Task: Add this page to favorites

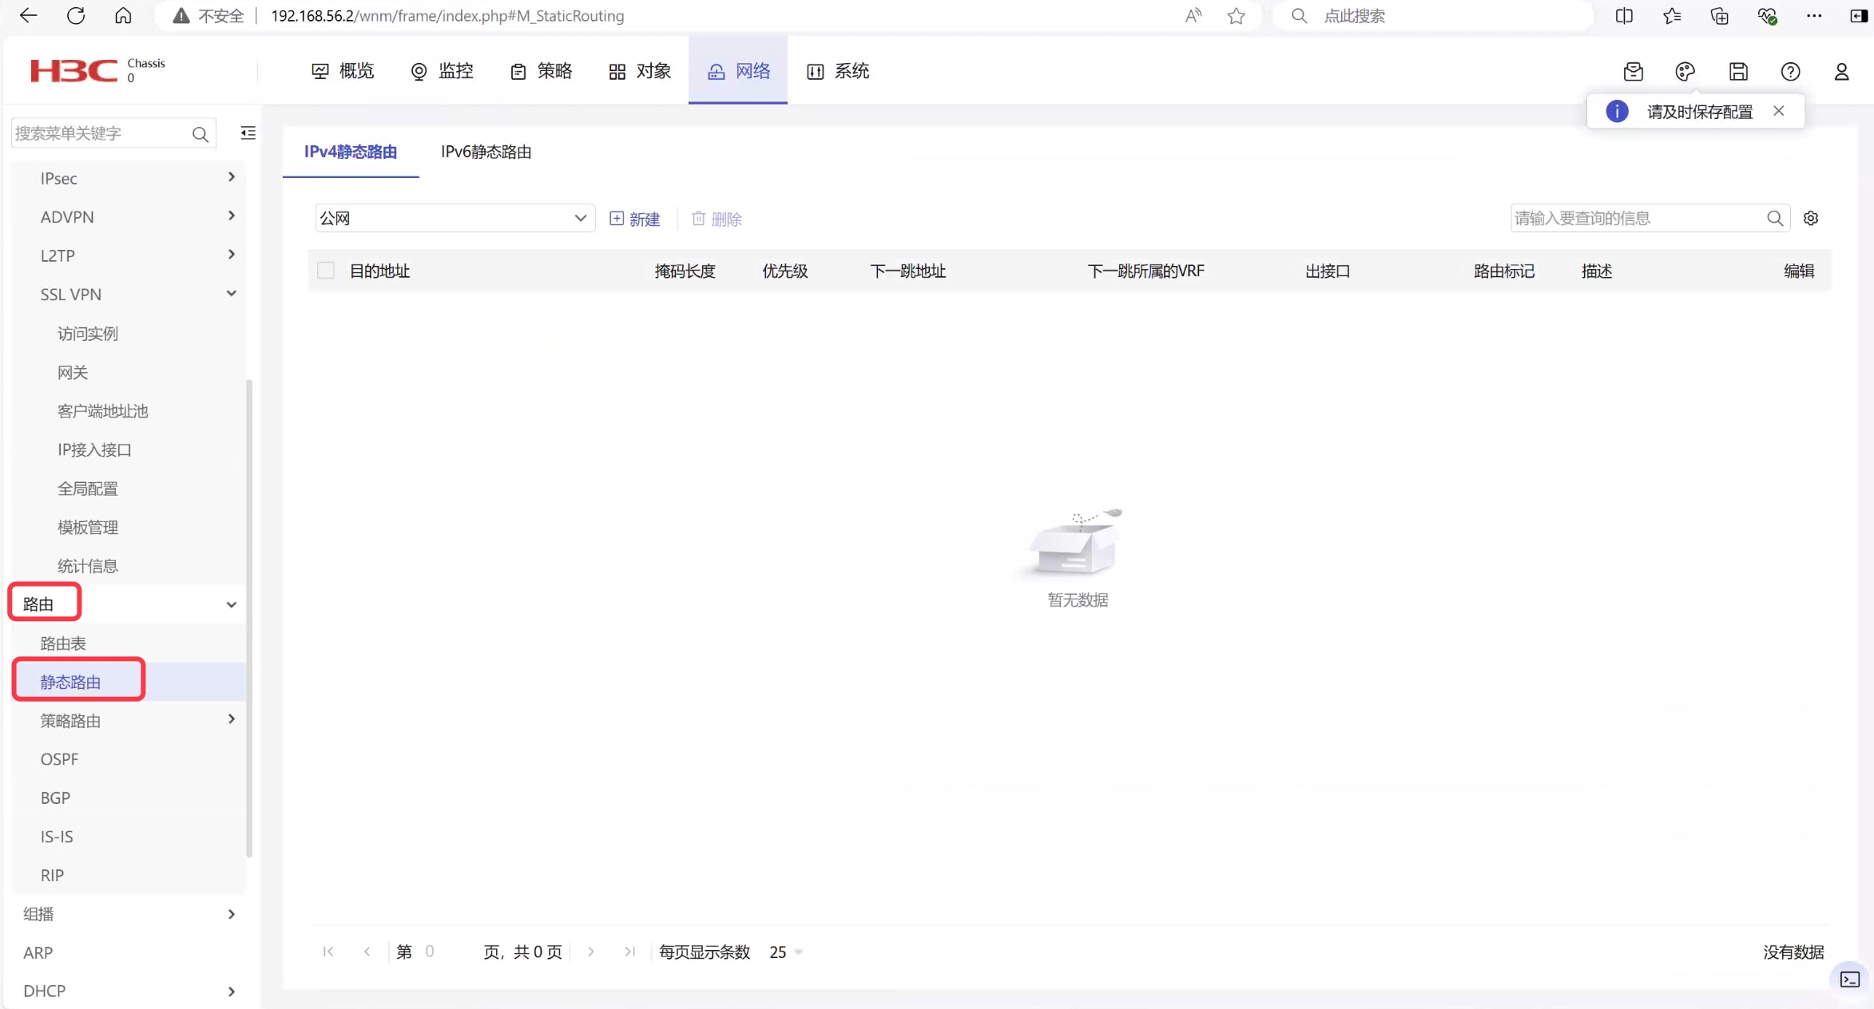Action: pyautogui.click(x=1237, y=16)
